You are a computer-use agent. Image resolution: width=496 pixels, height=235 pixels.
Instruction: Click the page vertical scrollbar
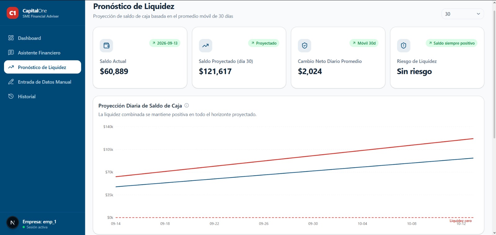494,74
